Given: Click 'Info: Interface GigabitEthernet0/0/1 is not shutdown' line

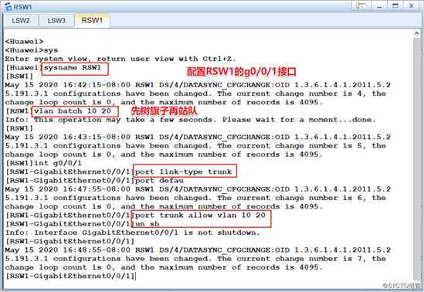Looking at the screenshot, I should click(x=133, y=233).
